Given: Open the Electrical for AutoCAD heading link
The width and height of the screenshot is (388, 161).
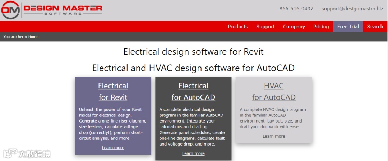Looking at the screenshot, I should point(194,91).
